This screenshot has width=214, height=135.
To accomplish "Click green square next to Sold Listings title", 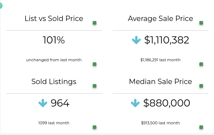I will point(95,86).
